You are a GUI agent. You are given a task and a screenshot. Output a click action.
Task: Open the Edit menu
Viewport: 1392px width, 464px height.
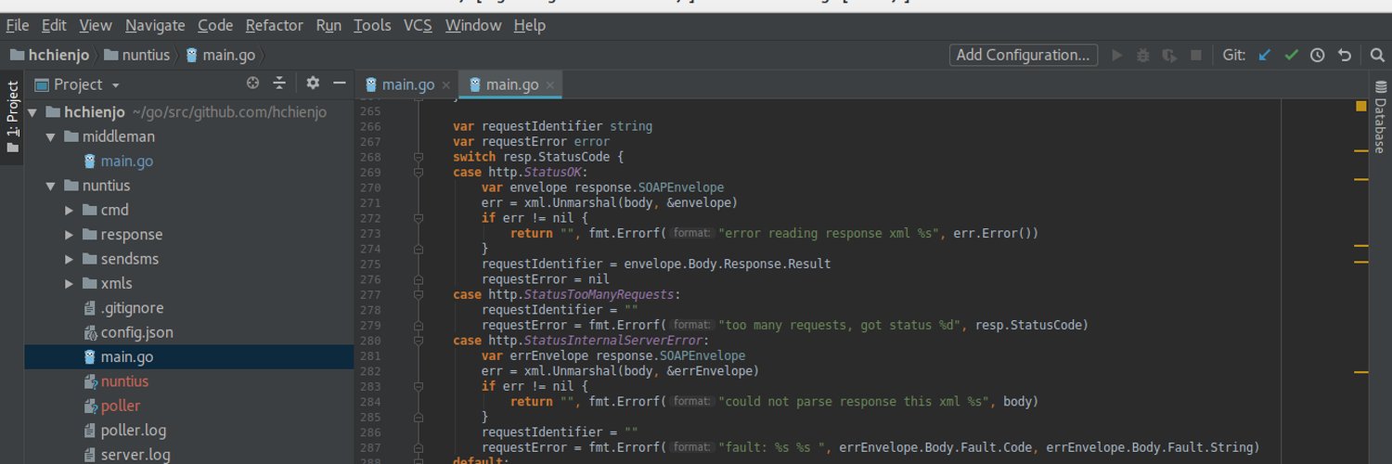(x=54, y=25)
